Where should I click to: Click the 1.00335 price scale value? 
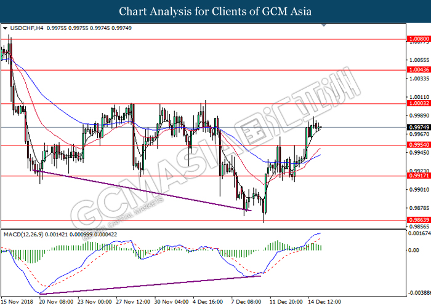point(419,79)
